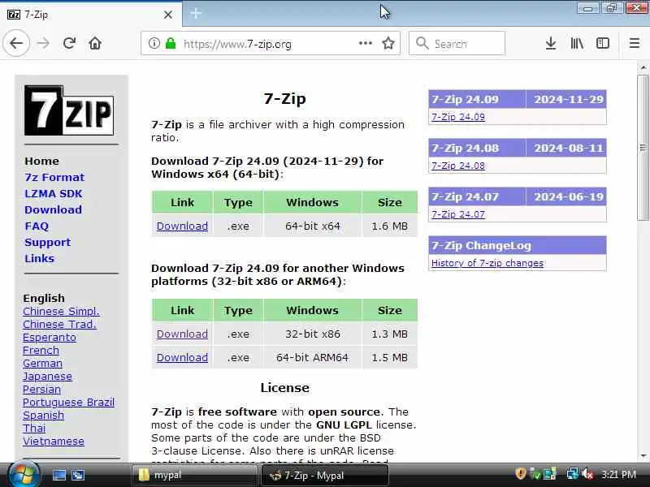650x487 pixels.
Task: Switch language to Chinese Simpl.
Action: pyautogui.click(x=61, y=312)
